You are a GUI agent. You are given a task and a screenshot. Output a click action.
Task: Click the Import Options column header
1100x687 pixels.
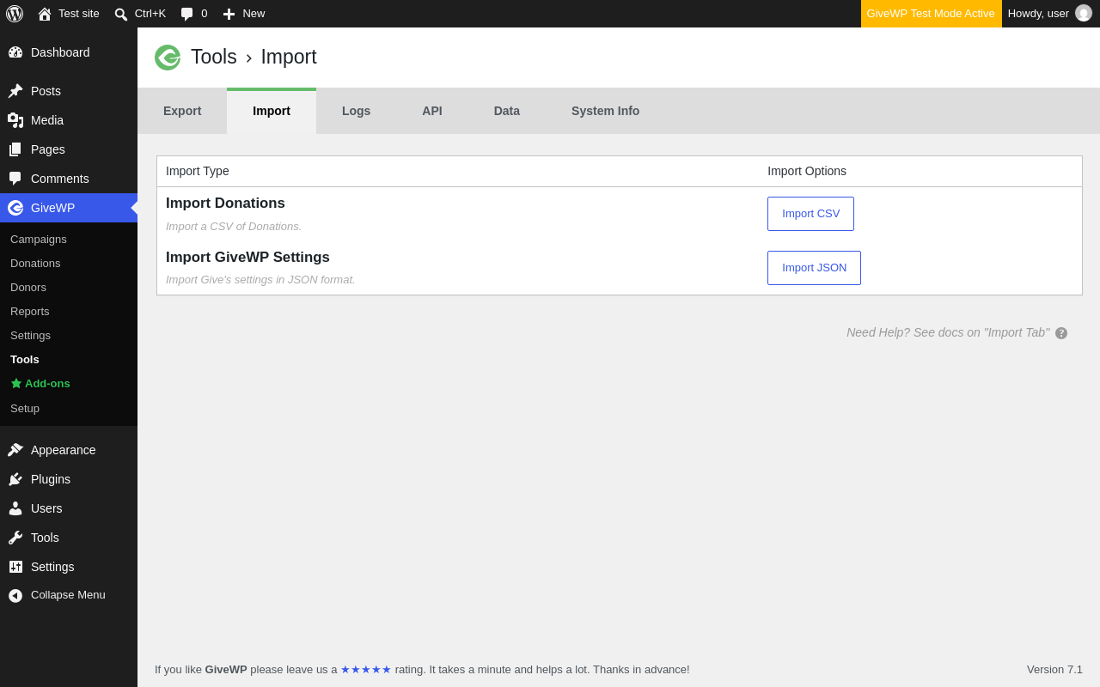pos(807,171)
